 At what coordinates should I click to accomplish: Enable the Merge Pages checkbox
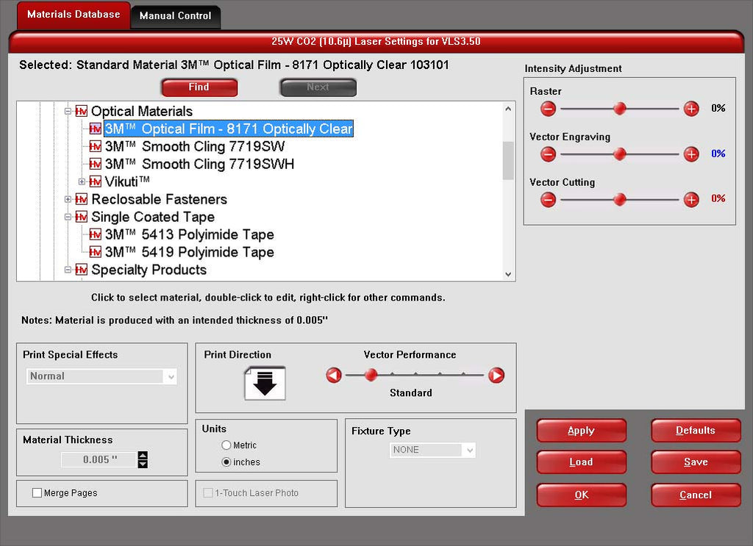point(37,493)
